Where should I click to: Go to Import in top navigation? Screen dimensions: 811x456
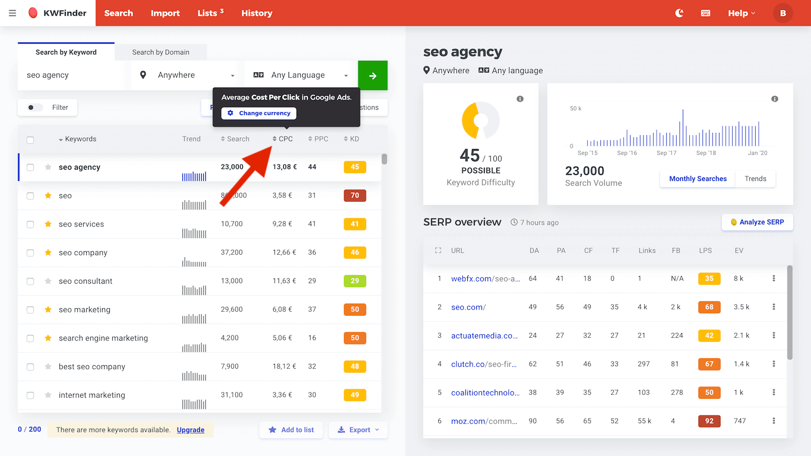(165, 13)
